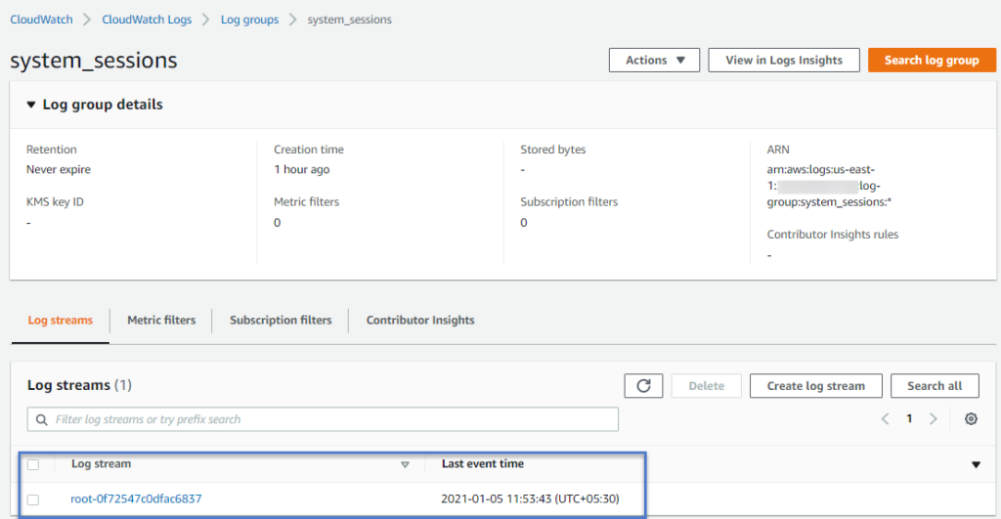This screenshot has height=519, width=1001.
Task: Click the 2021-01-05 11:53:43 event time cell
Action: pyautogui.click(x=530, y=498)
